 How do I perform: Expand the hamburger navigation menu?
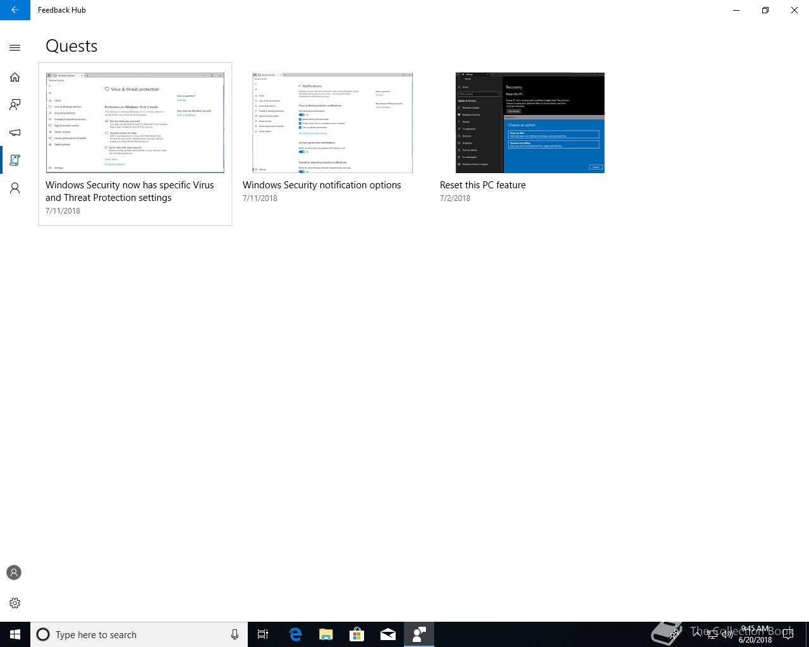15,47
